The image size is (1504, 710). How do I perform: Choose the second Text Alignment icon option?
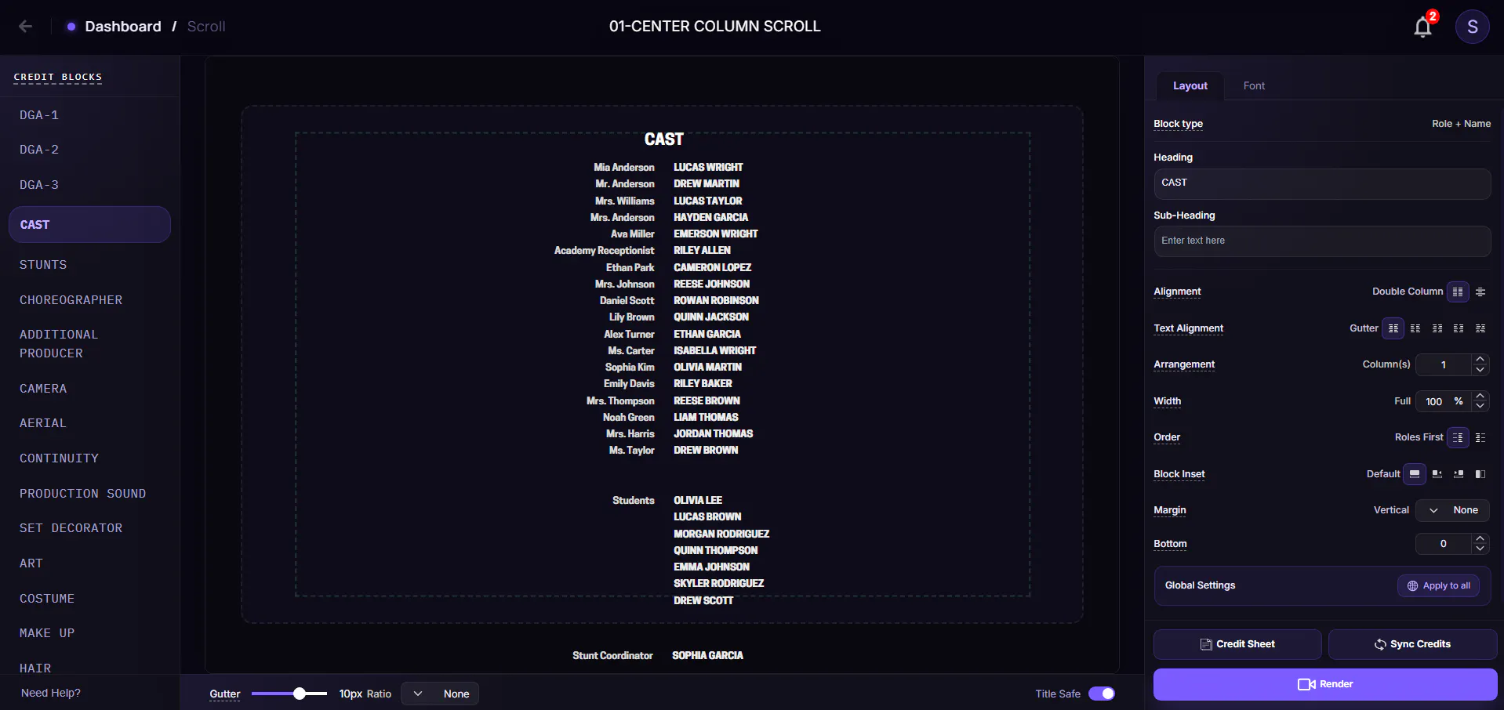(x=1415, y=328)
